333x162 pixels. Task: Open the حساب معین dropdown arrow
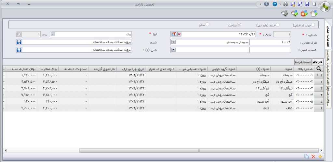coord(173,50)
